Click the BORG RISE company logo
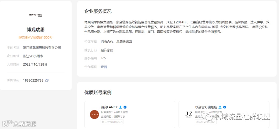This screenshot has width=279, height=129. 36,15
